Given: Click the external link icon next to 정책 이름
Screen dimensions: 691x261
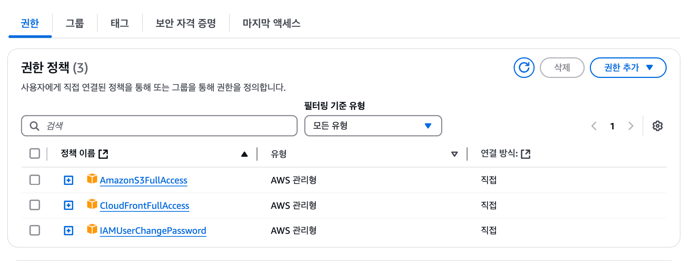Looking at the screenshot, I should point(104,154).
